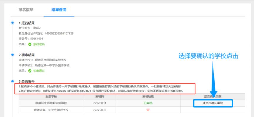
Task: Click the 请点击确认学位 button
Action: pyautogui.click(x=213, y=103)
